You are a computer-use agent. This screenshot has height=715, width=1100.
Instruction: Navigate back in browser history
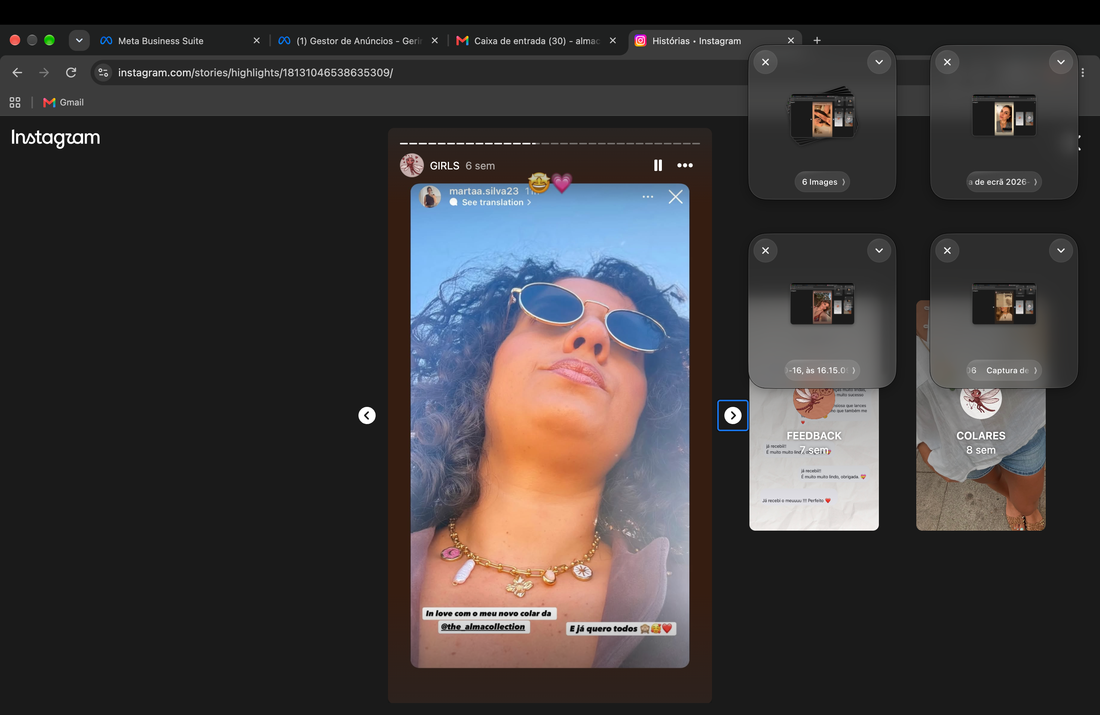tap(18, 73)
